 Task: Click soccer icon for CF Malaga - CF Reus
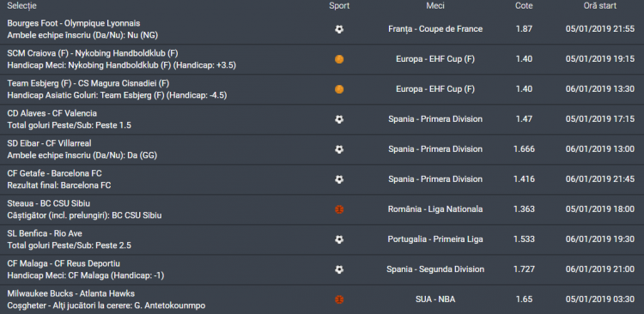point(339,269)
